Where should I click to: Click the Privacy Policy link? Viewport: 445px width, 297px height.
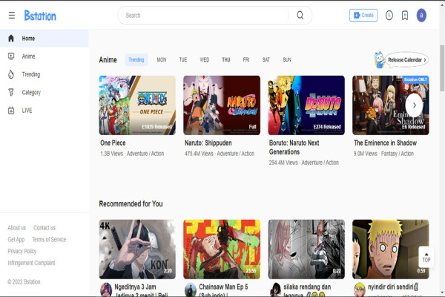pos(22,251)
